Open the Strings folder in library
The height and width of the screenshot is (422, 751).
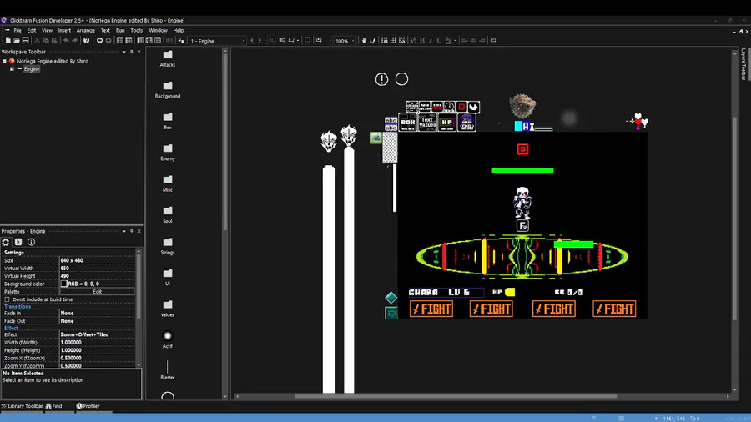168,246
